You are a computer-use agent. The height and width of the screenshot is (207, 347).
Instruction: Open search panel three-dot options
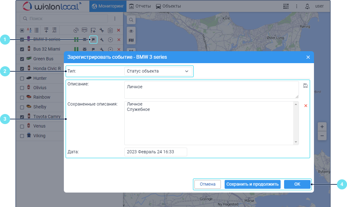click(x=115, y=19)
